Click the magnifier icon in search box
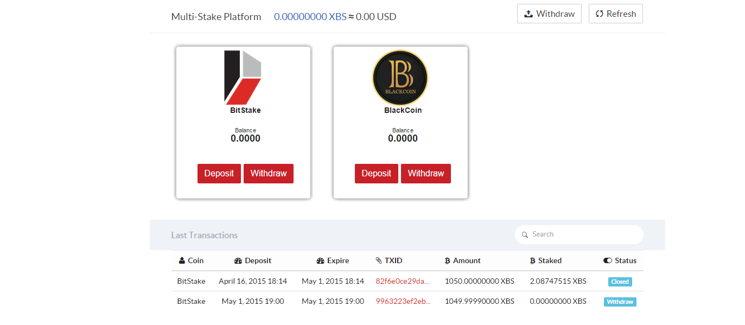Viewport: 745px width, 325px height. click(x=525, y=235)
